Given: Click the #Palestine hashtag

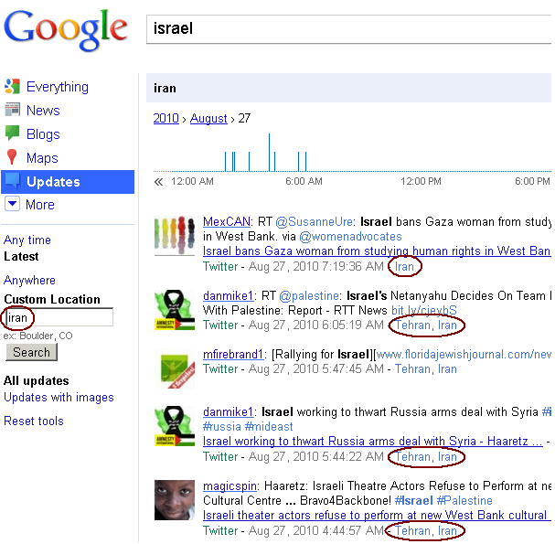Looking at the screenshot, I should 464,500.
